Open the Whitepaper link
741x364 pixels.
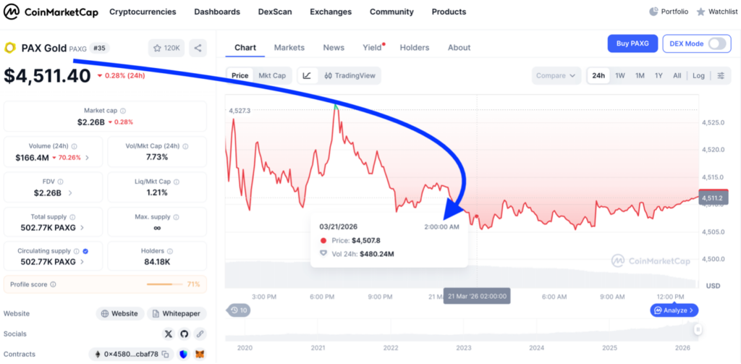(x=177, y=313)
